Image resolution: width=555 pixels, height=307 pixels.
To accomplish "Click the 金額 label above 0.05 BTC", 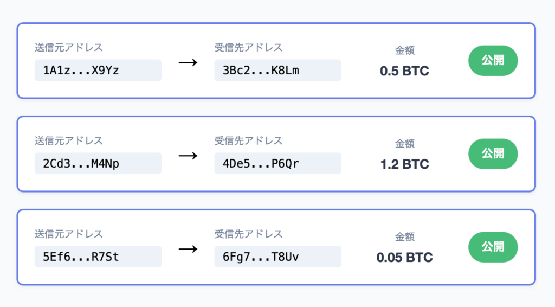I will [404, 237].
